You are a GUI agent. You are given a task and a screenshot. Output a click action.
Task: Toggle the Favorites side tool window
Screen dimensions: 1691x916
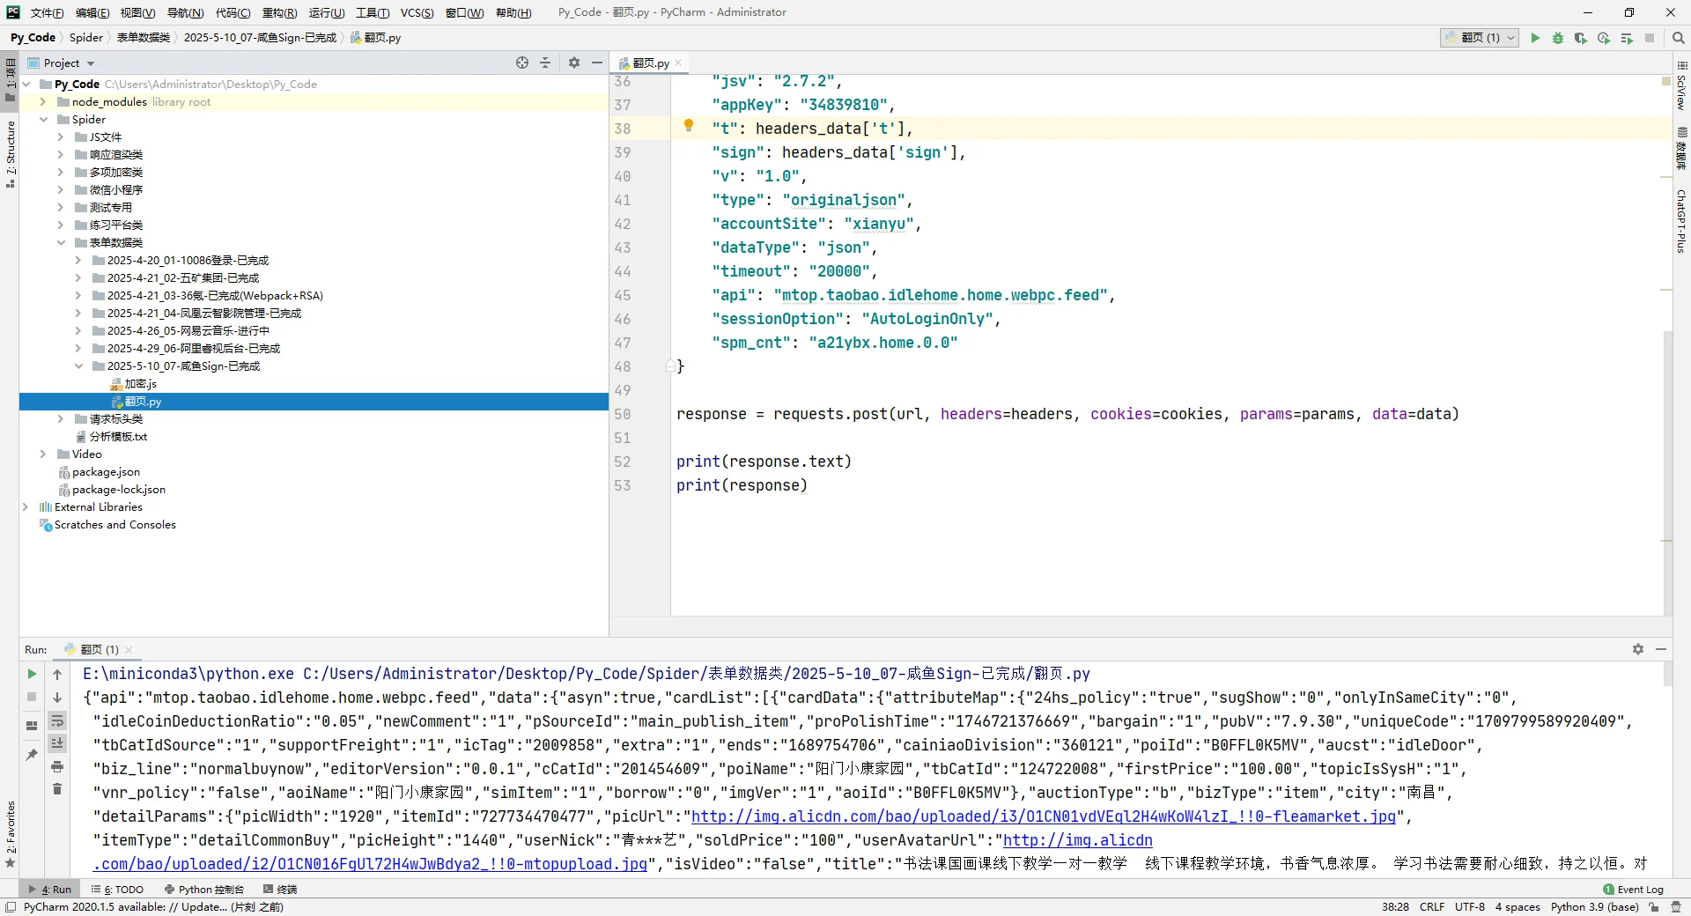[11, 834]
